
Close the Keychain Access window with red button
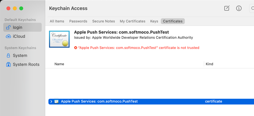click(8, 8)
